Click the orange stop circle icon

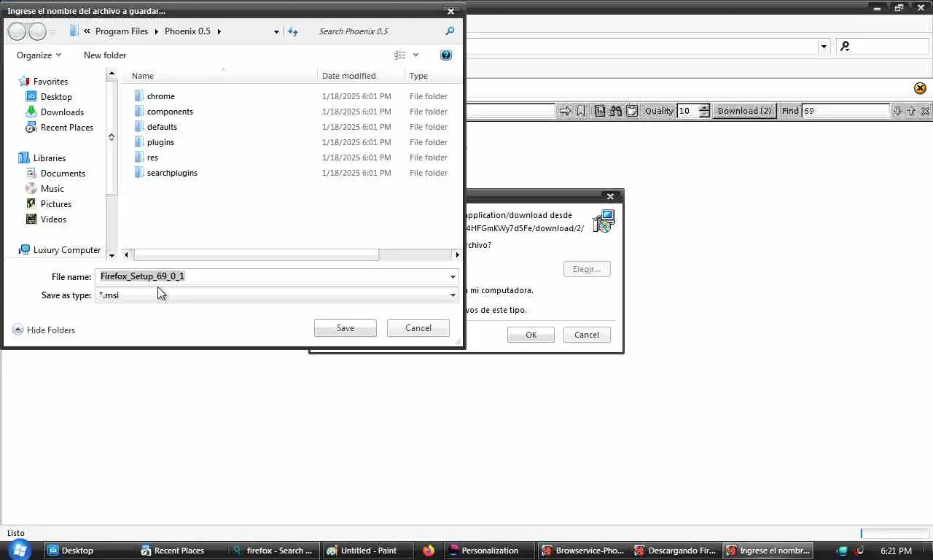pyautogui.click(x=920, y=88)
